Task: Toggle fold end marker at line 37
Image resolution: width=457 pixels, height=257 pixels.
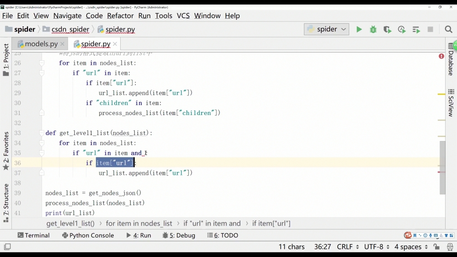Action: [x=42, y=173]
